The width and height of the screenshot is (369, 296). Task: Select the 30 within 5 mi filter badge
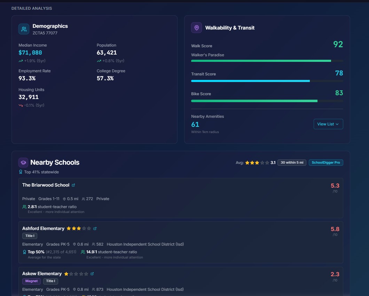tap(292, 162)
